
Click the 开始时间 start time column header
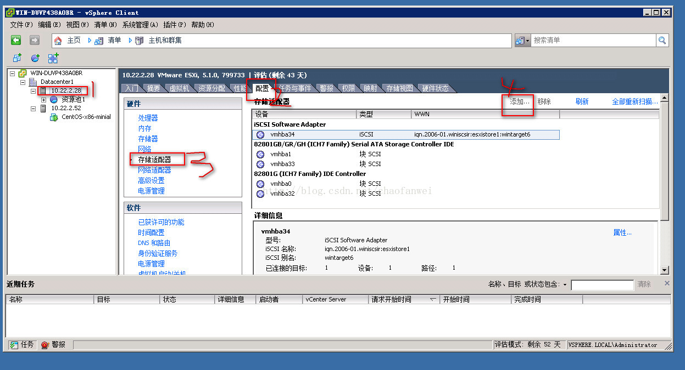point(475,299)
